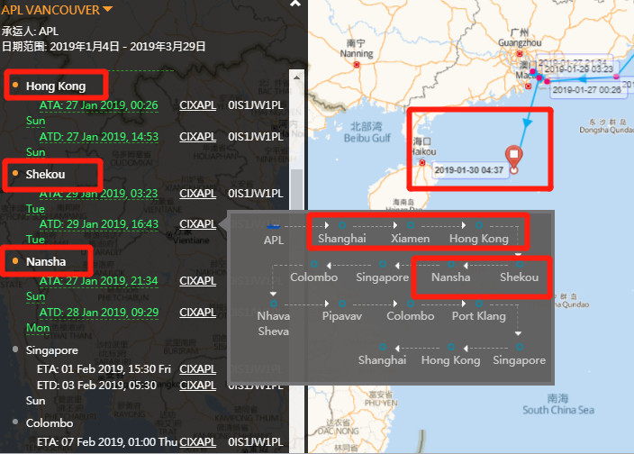Click voyage 0IS1JW1PL in Colombo ETA row
The width and height of the screenshot is (634, 454).
coord(256,442)
